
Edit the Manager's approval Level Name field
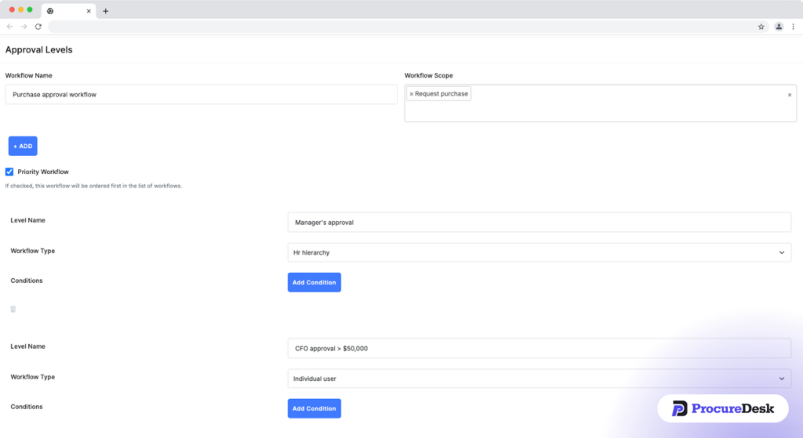tap(540, 223)
